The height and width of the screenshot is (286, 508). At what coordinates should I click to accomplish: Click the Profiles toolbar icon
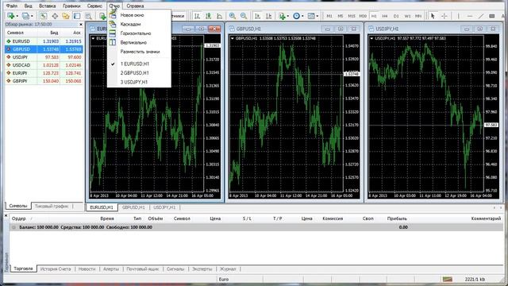[x=25, y=16]
